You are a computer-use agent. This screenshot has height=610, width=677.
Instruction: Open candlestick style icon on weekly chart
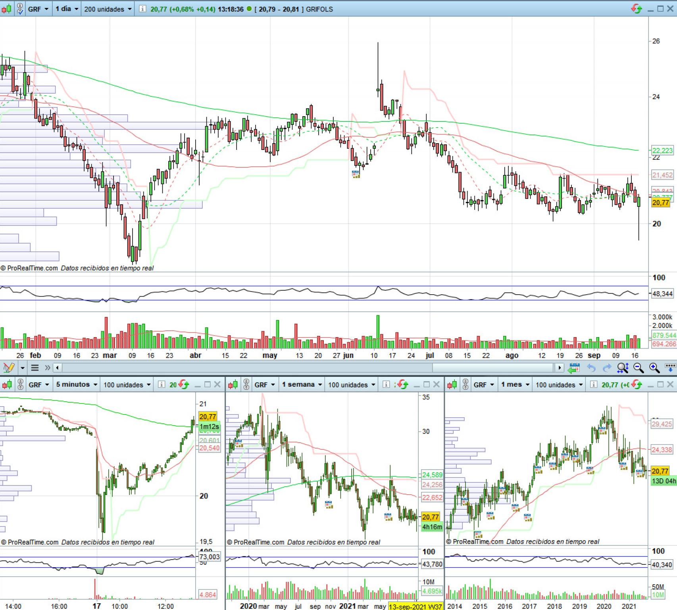(x=233, y=384)
